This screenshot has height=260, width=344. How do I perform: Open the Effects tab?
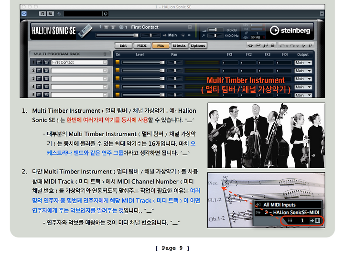click(179, 45)
